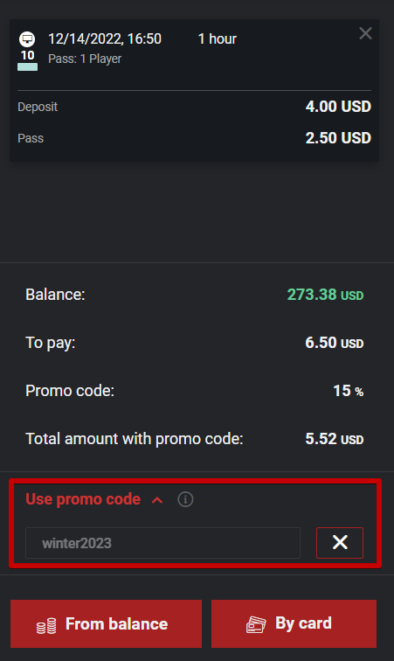Click the green 273.38 USD balance amount
Screen dimensions: 394x661
[325, 295]
